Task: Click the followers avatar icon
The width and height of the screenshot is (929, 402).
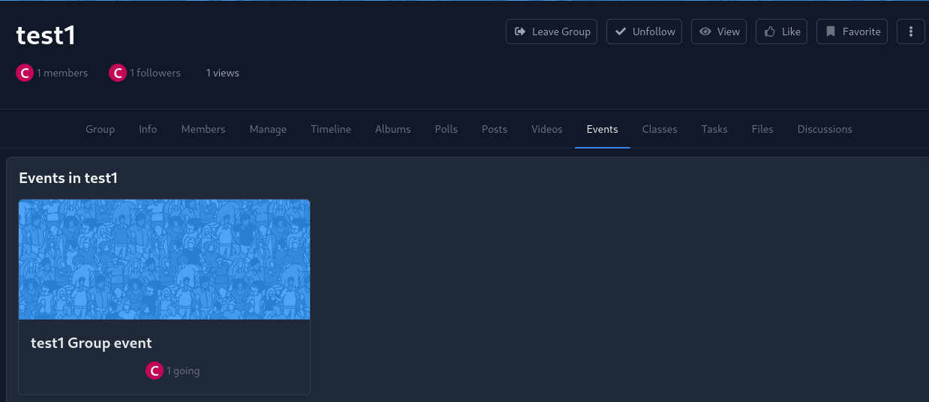Action: (x=118, y=73)
